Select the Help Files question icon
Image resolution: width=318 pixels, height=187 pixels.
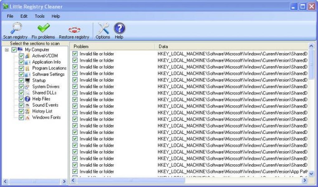[x=27, y=99]
